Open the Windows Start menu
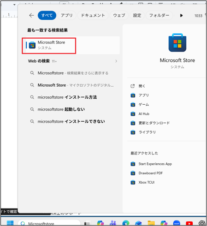The image size is (207, 226). 10,223
